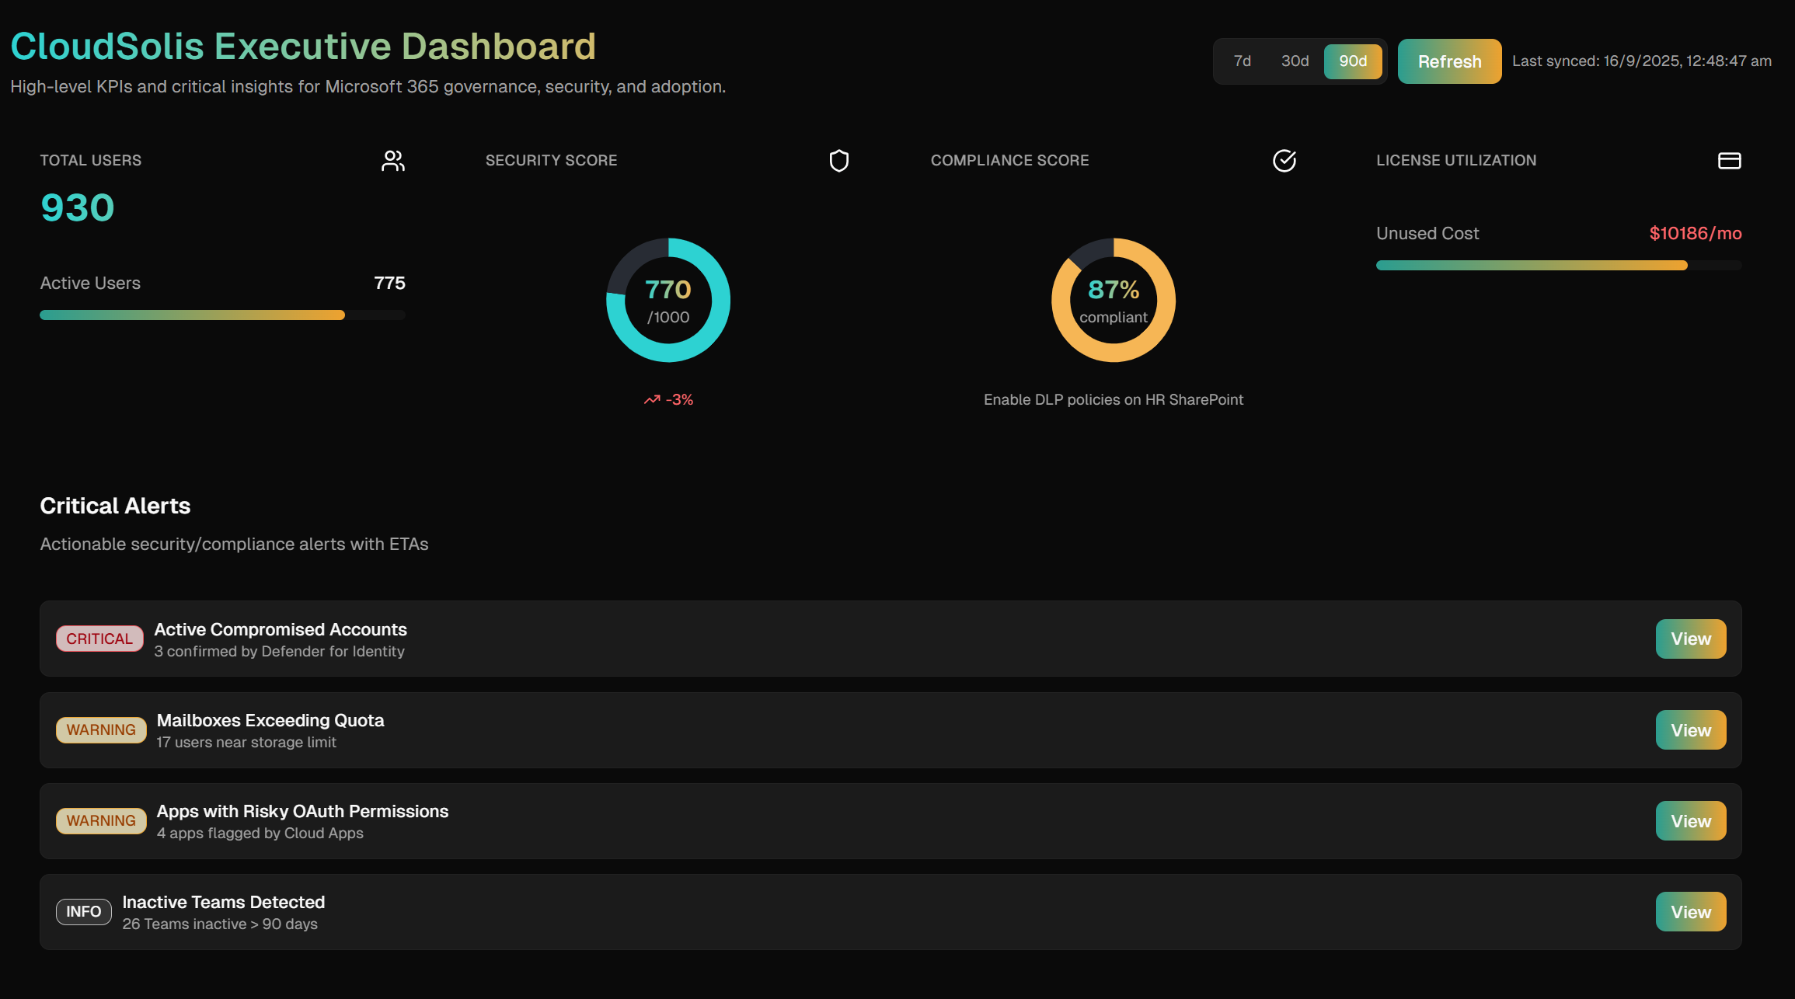This screenshot has height=999, width=1795.
Task: Click the INFO badge on Inactive Teams Detected
Action: click(x=83, y=911)
